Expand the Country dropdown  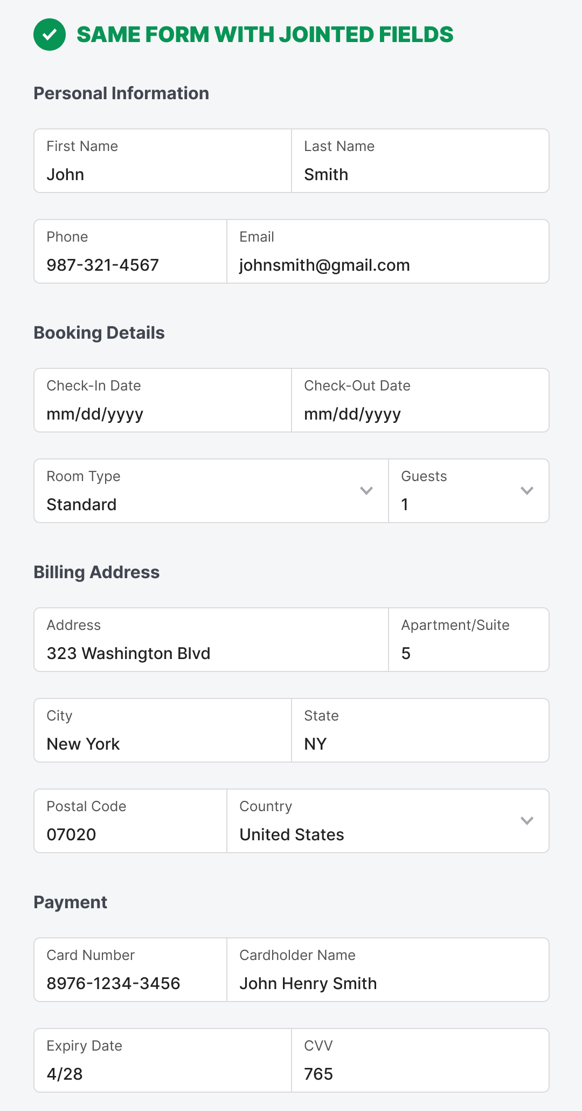526,821
